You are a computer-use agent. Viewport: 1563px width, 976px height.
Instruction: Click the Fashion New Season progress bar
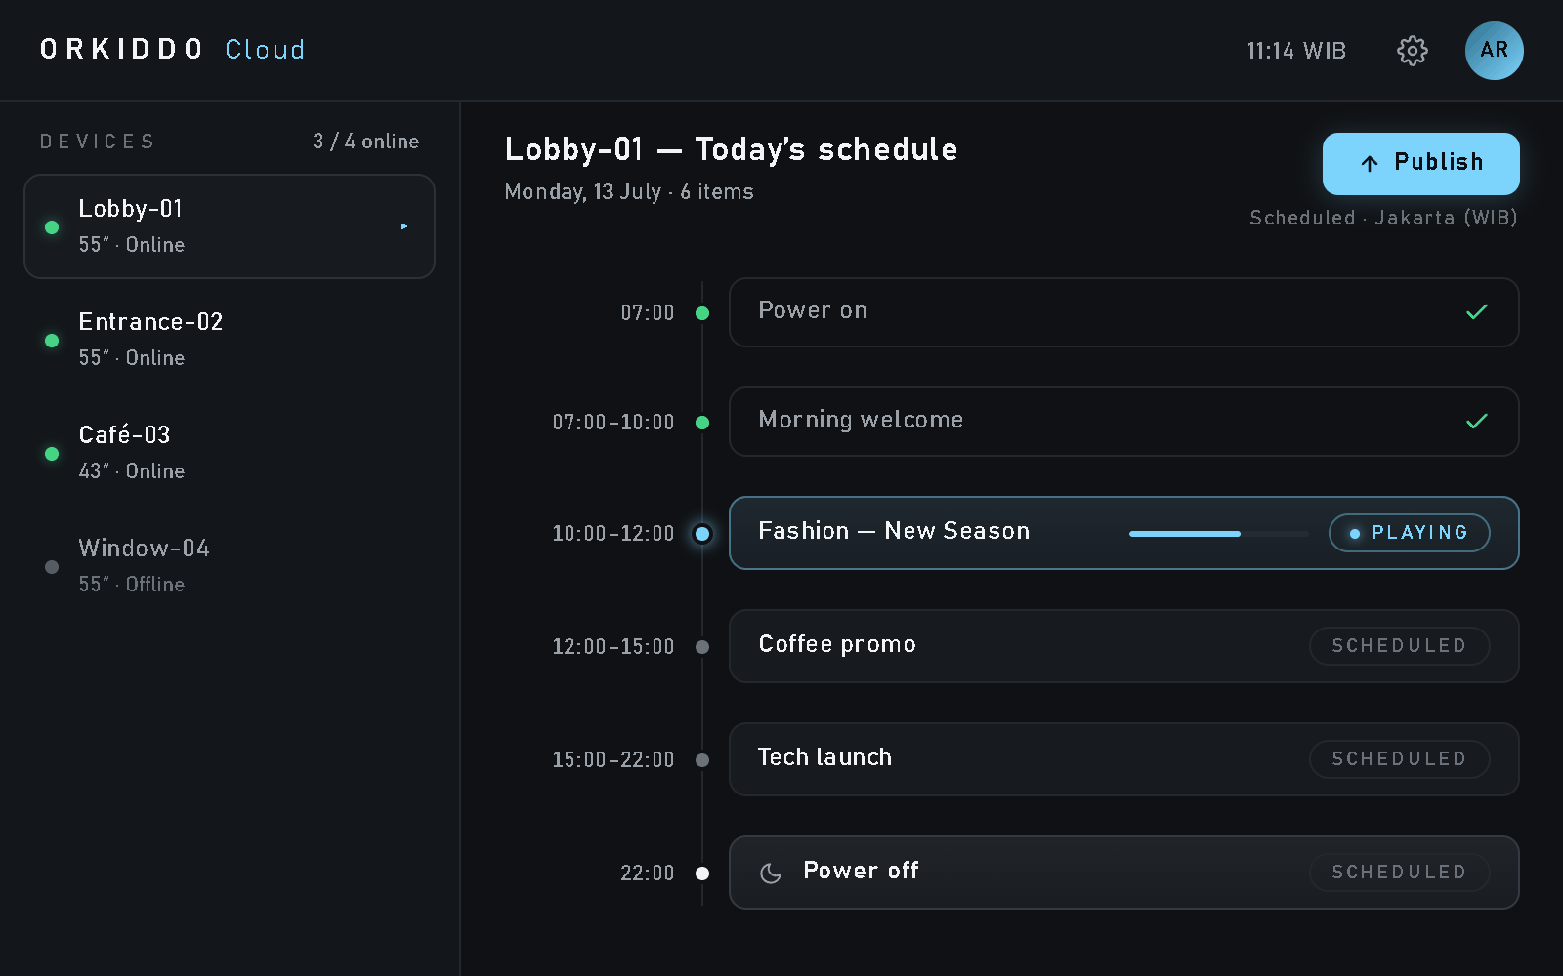(x=1218, y=534)
